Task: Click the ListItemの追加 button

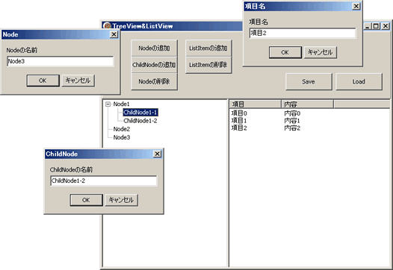Action: 208,48
